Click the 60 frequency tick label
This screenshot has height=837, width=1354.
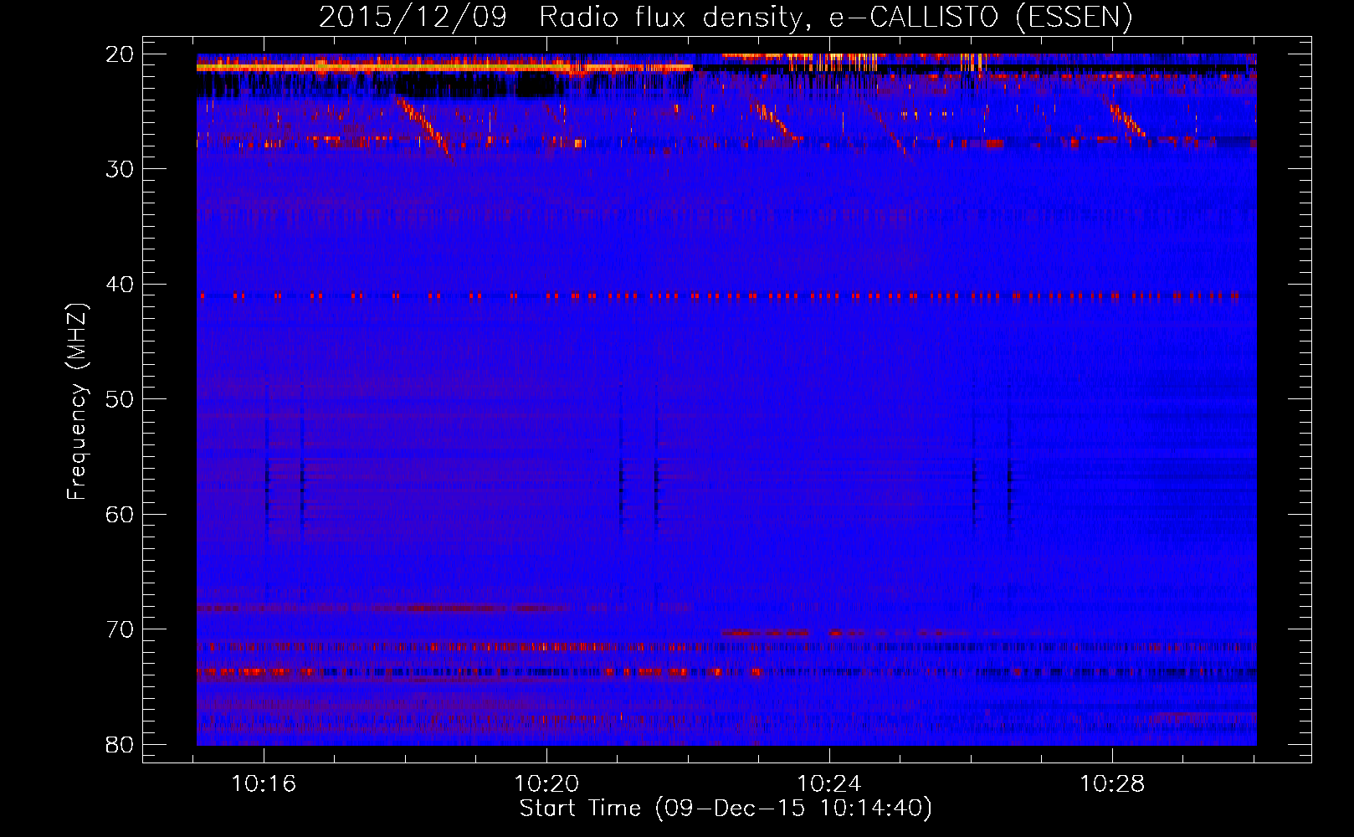click(121, 514)
